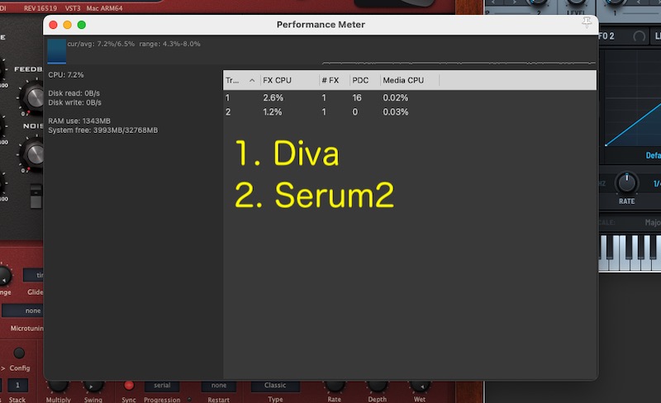Click the Disk write: 0B/s line
Image resolution: width=661 pixels, height=403 pixels.
tap(74, 102)
